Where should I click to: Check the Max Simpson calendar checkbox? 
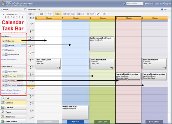(x=4, y=72)
